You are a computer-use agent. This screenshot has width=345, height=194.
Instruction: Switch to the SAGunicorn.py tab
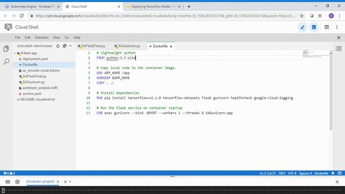[127, 46]
